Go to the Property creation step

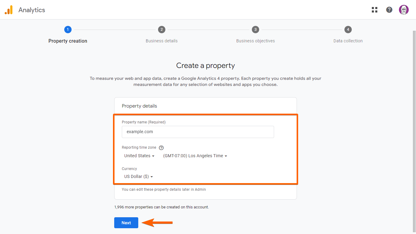pyautogui.click(x=68, y=41)
